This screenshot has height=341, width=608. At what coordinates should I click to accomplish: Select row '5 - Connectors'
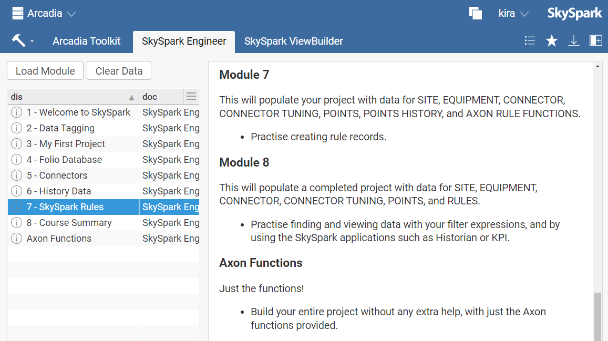pos(104,175)
